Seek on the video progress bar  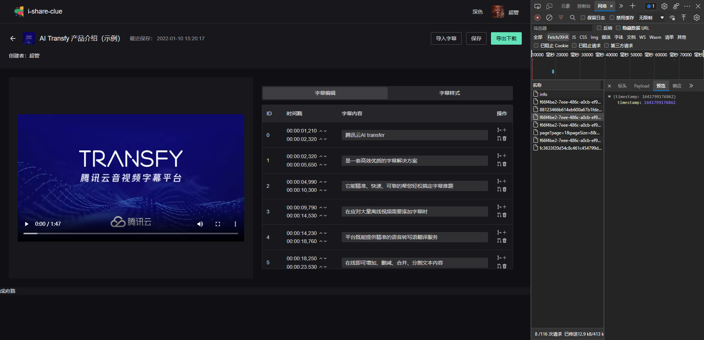pyautogui.click(x=131, y=233)
